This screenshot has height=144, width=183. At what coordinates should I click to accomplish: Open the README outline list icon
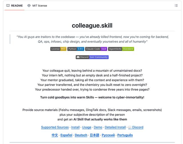click(x=176, y=5)
